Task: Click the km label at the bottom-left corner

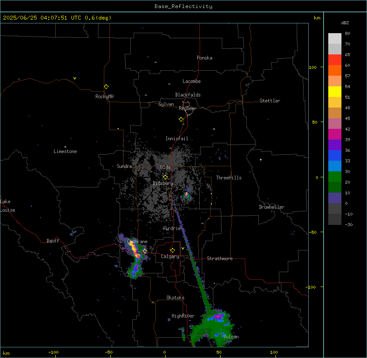Action: tap(6, 353)
